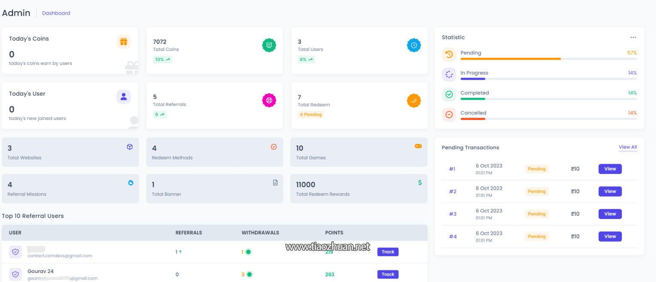Click transaction ID #1
Viewport: 656px width, 282px height.
452,169
